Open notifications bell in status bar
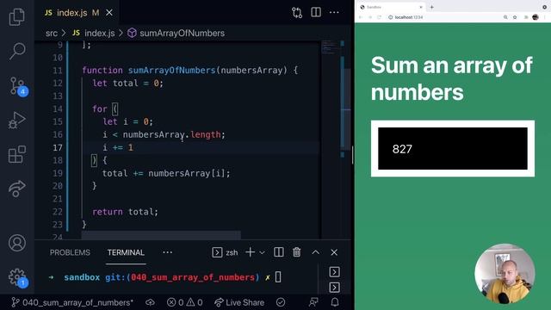Viewport: 551px width, 310px height. pos(335,302)
